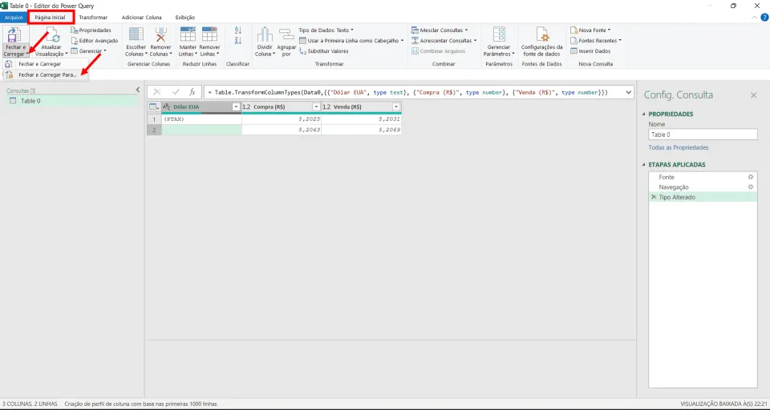Viewport: 770px width, 410px height.
Task: Click the Atualizar Visualização refresh icon
Action: coord(53,35)
